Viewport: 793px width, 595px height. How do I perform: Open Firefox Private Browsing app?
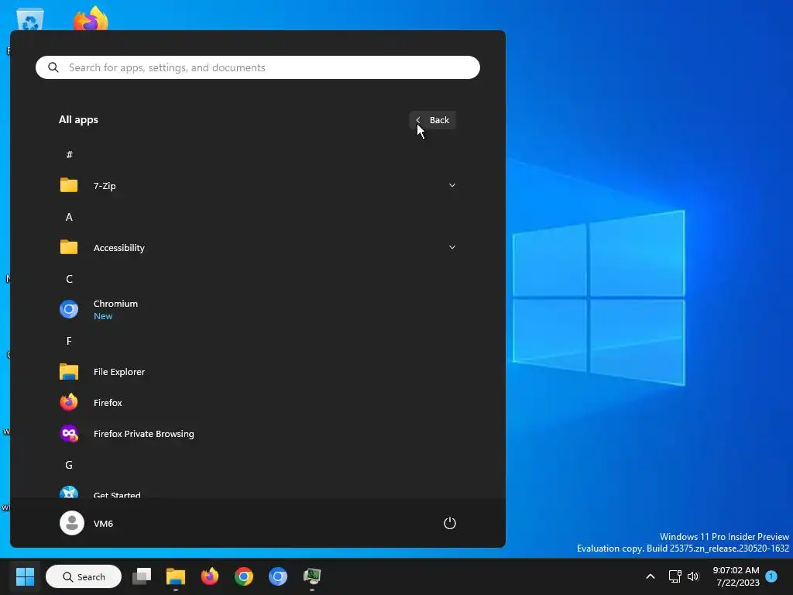click(258, 433)
